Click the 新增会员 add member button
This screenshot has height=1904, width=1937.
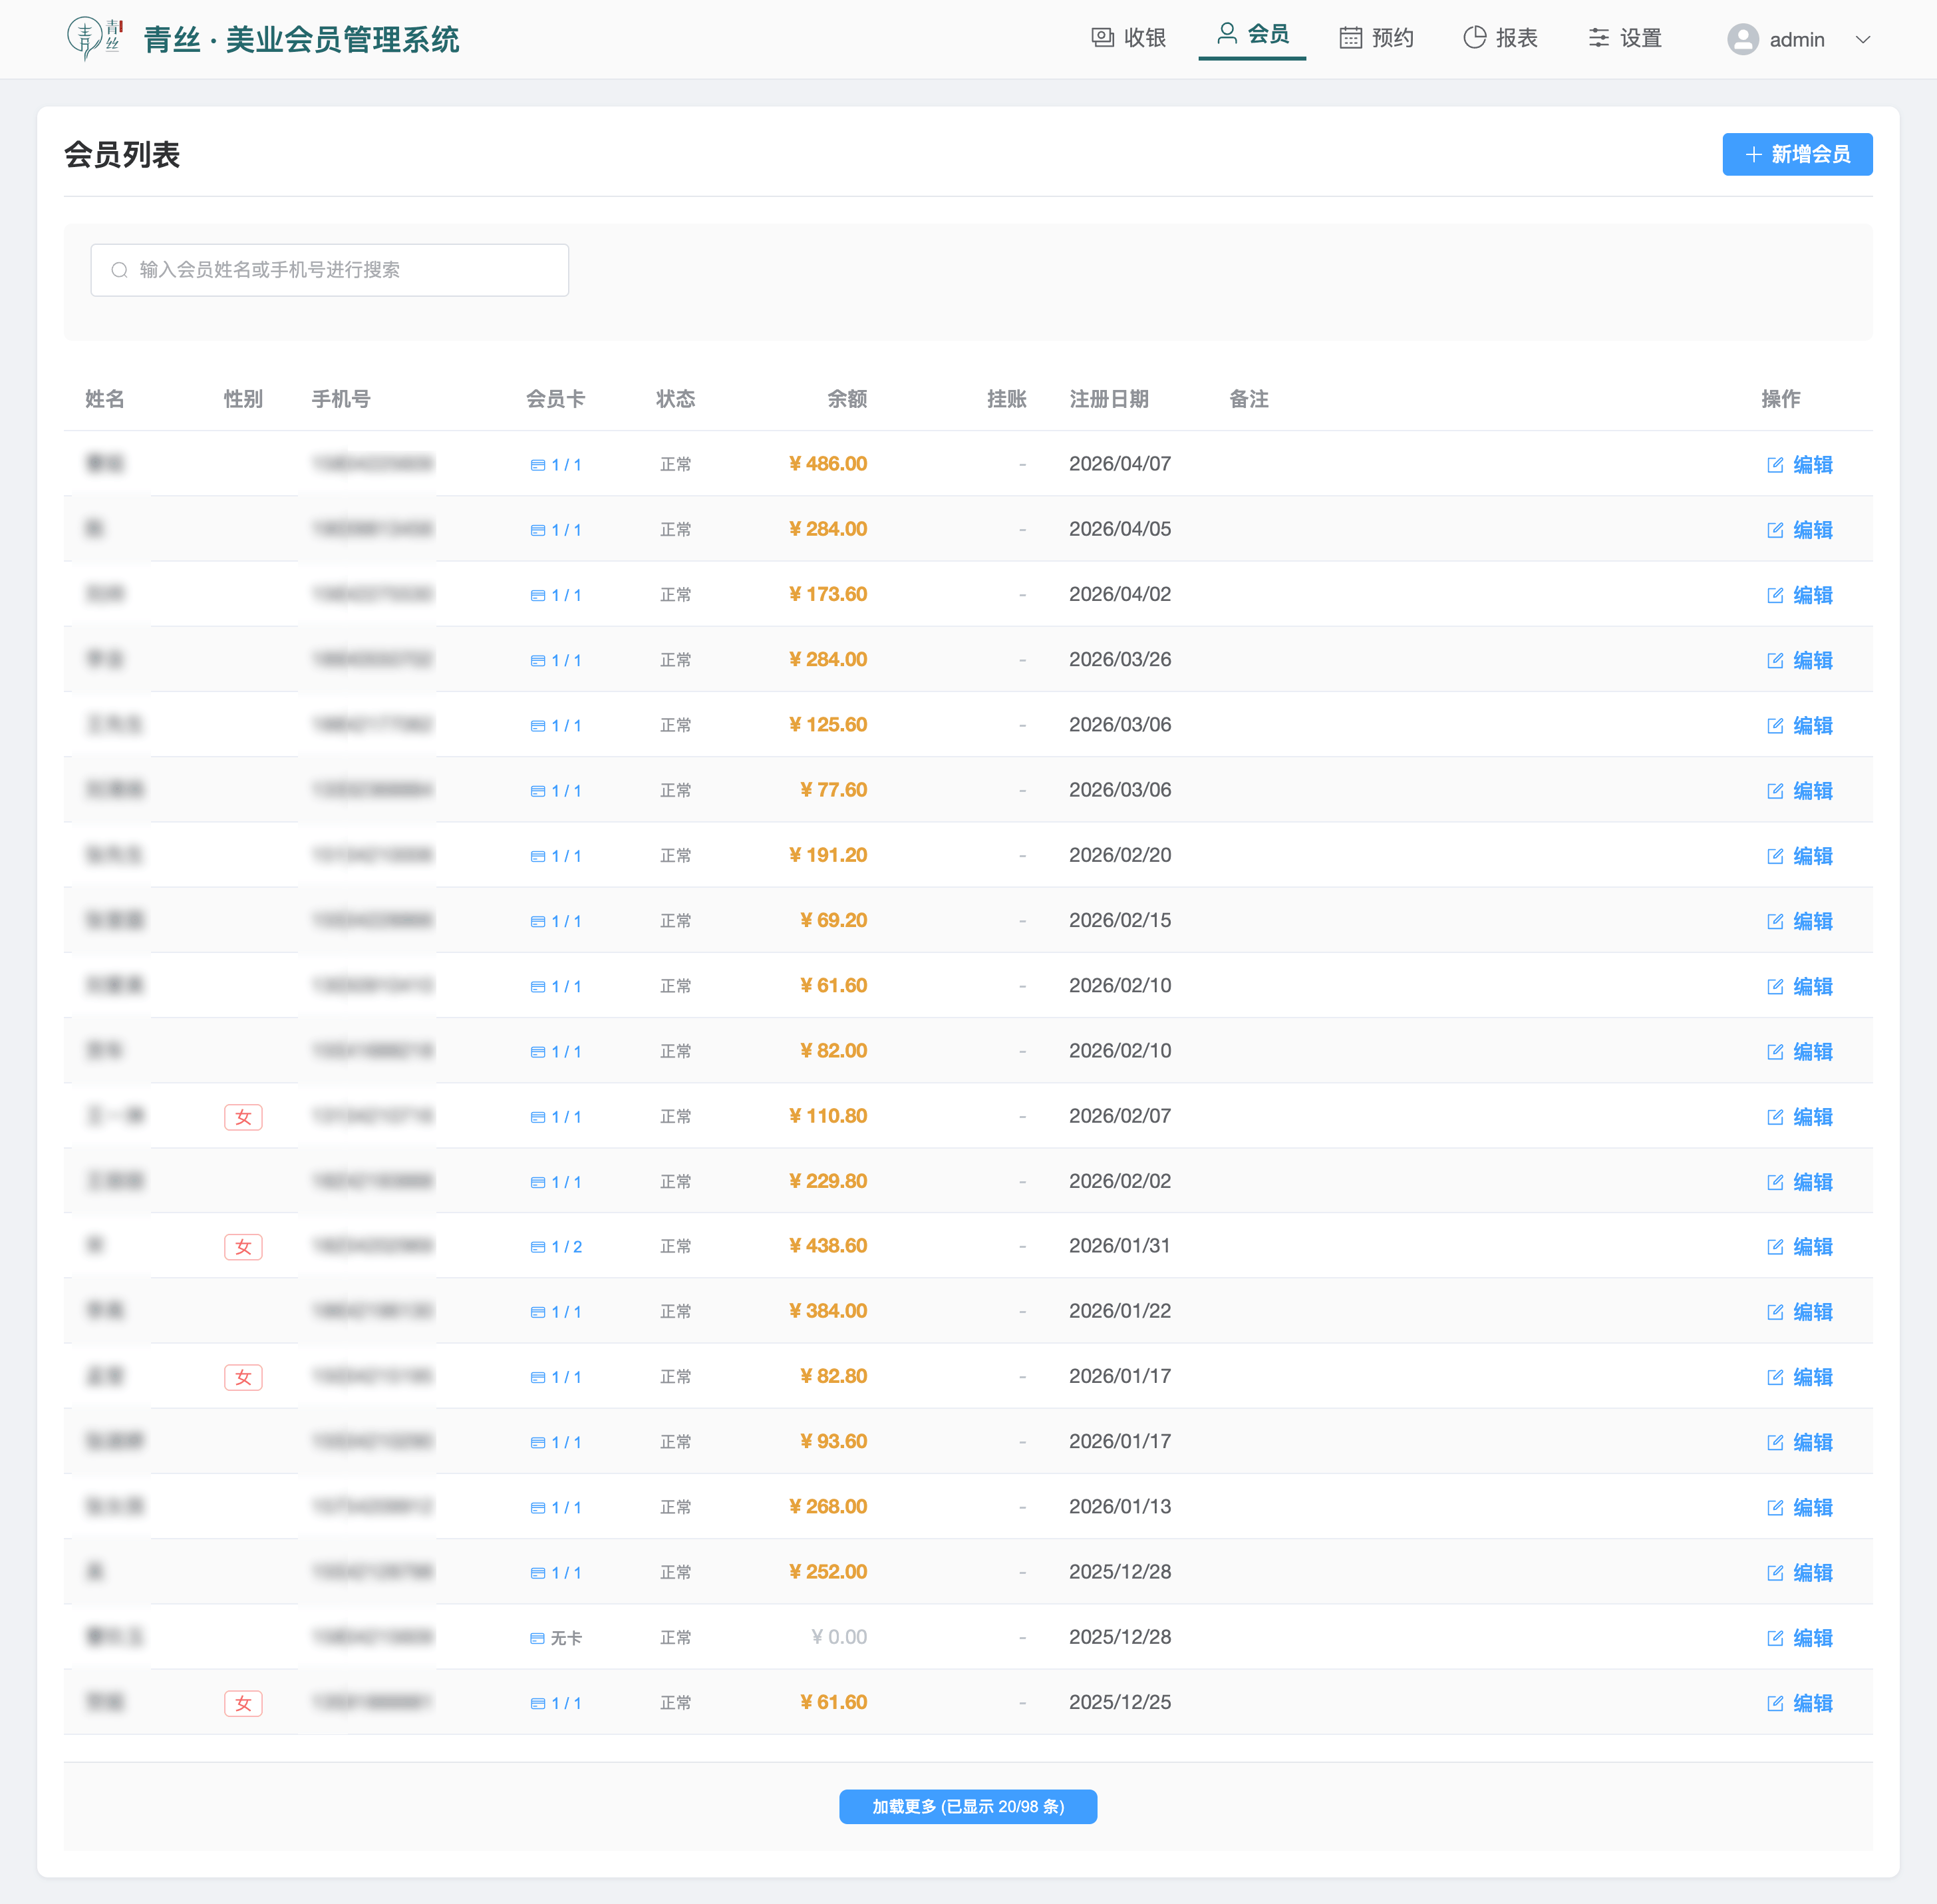click(1796, 154)
